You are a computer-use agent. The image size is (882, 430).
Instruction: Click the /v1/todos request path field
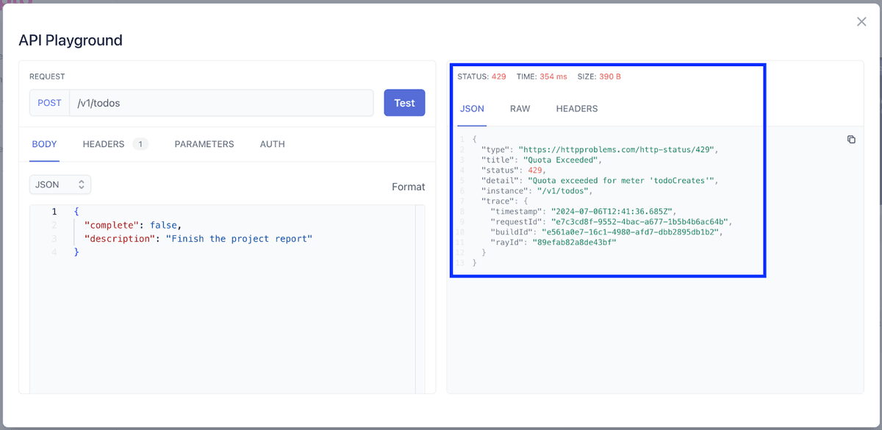[220, 103]
